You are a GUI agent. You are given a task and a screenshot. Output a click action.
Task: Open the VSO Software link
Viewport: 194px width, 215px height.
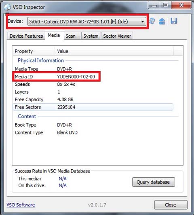pos(21,205)
